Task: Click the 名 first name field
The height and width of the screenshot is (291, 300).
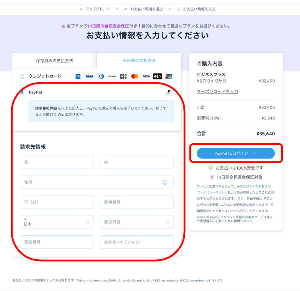Action: (57, 162)
